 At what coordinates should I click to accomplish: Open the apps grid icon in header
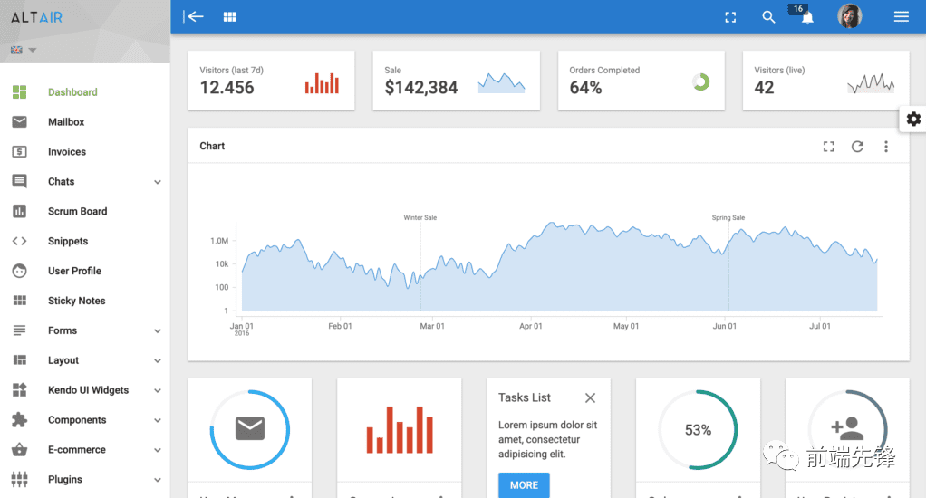tap(230, 16)
